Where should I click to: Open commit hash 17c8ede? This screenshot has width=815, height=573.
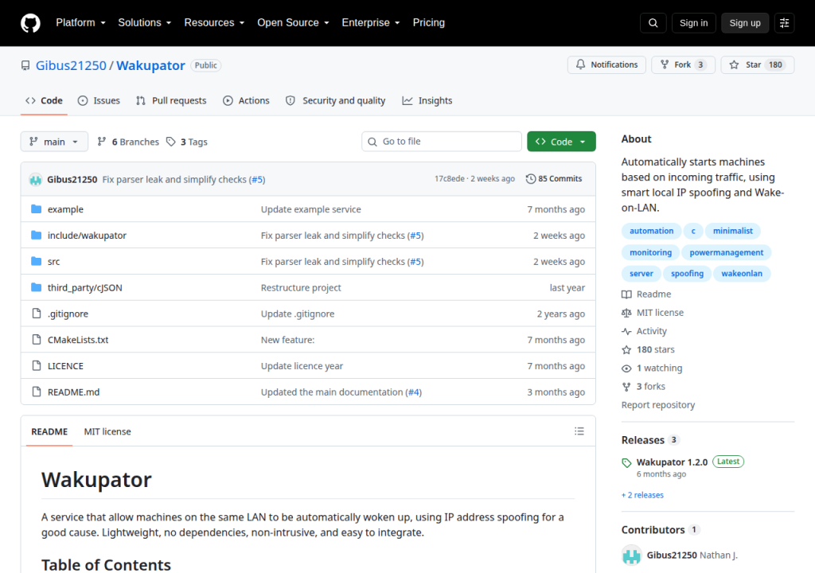click(x=450, y=179)
